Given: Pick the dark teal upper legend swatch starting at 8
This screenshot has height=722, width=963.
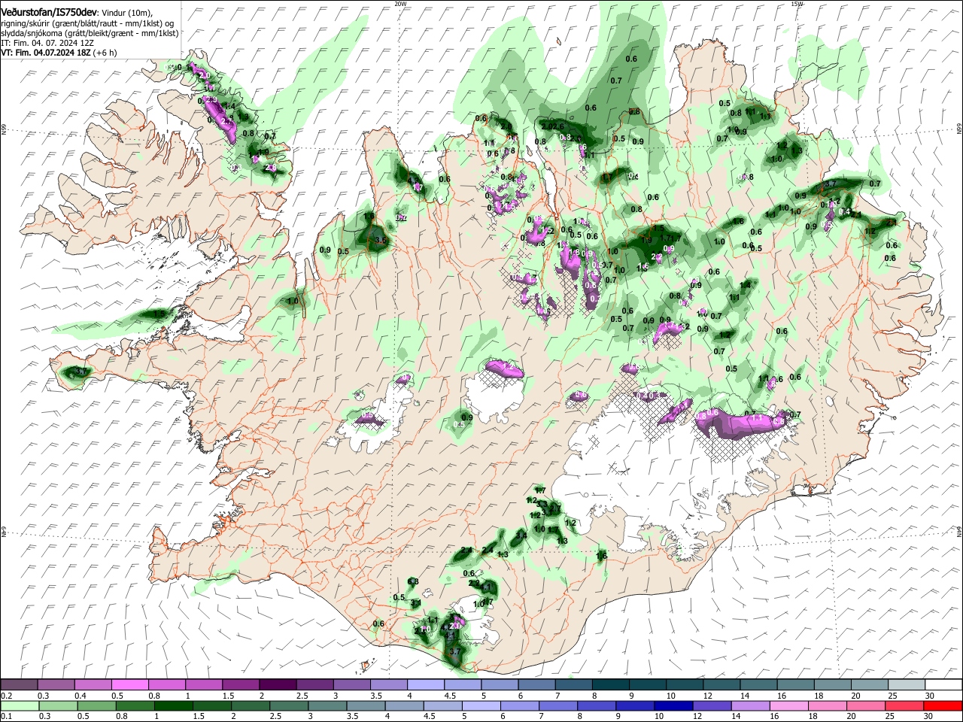Looking at the screenshot, I should pyautogui.click(x=610, y=685).
